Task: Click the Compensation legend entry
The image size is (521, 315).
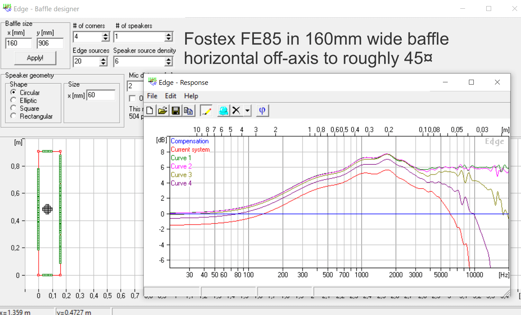Action: click(x=190, y=141)
